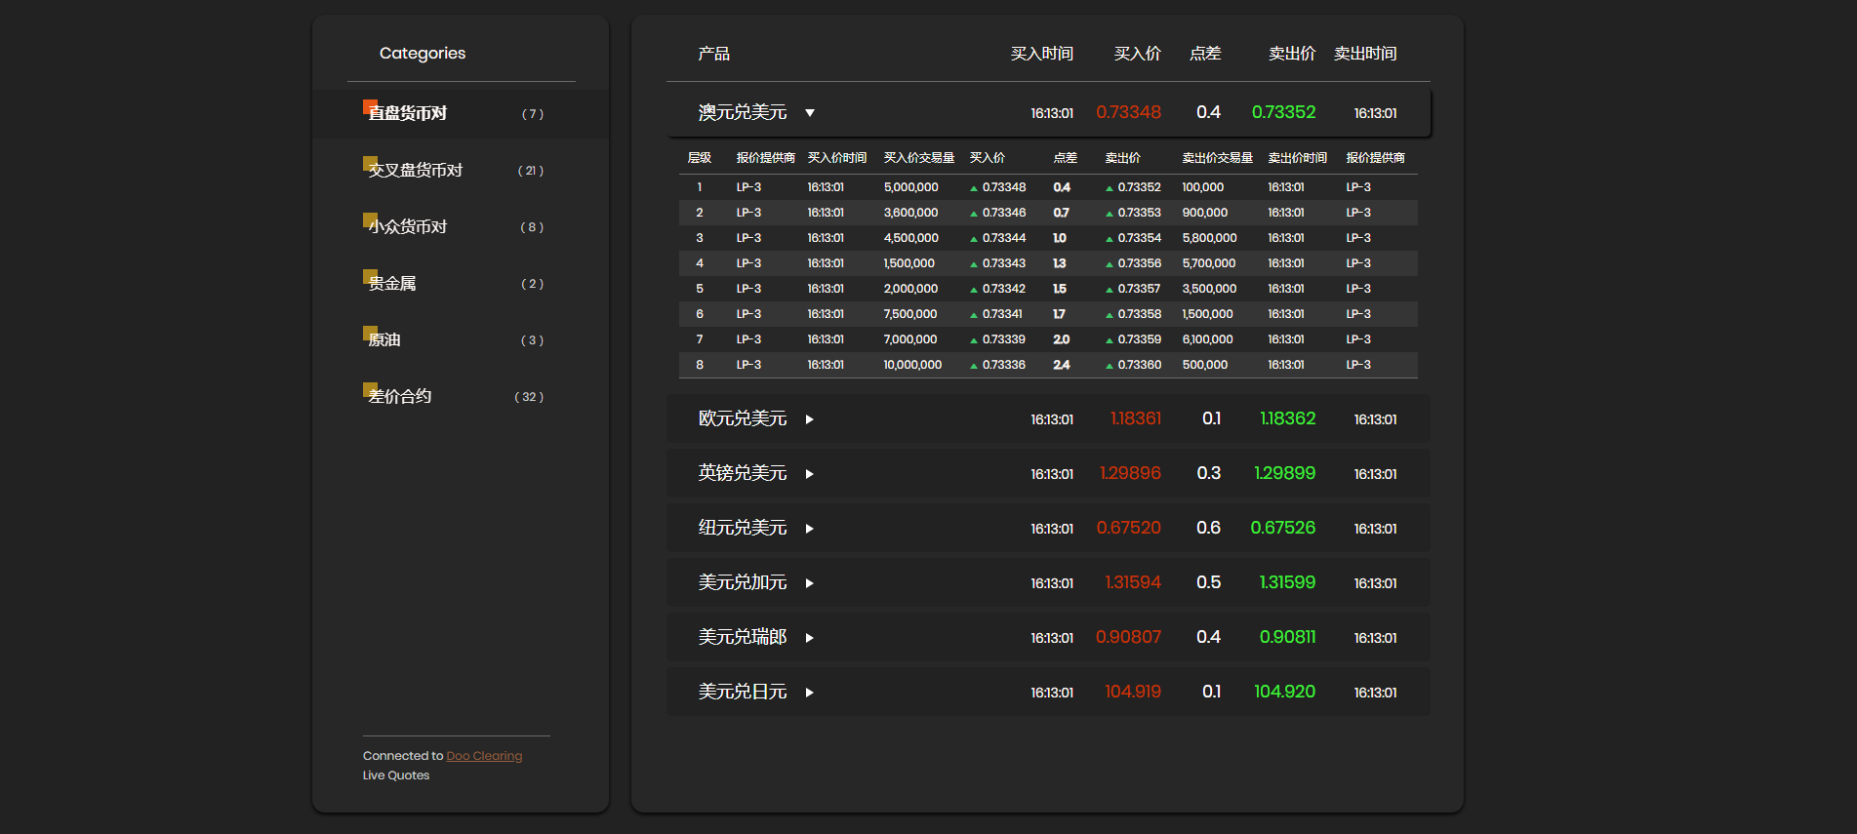Click the yellow square icon beside 交叉盘货币对
Viewport: 1857px width, 834px height.
coord(370,163)
